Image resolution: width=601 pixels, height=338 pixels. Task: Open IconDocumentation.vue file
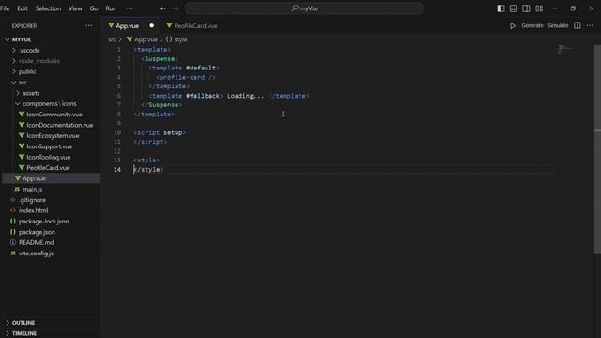[60, 125]
